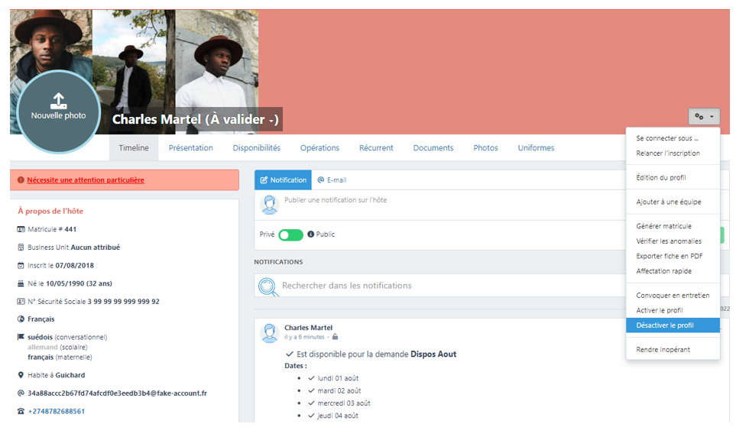Click the globe icon next to Français
The height and width of the screenshot is (440, 736).
(x=21, y=319)
